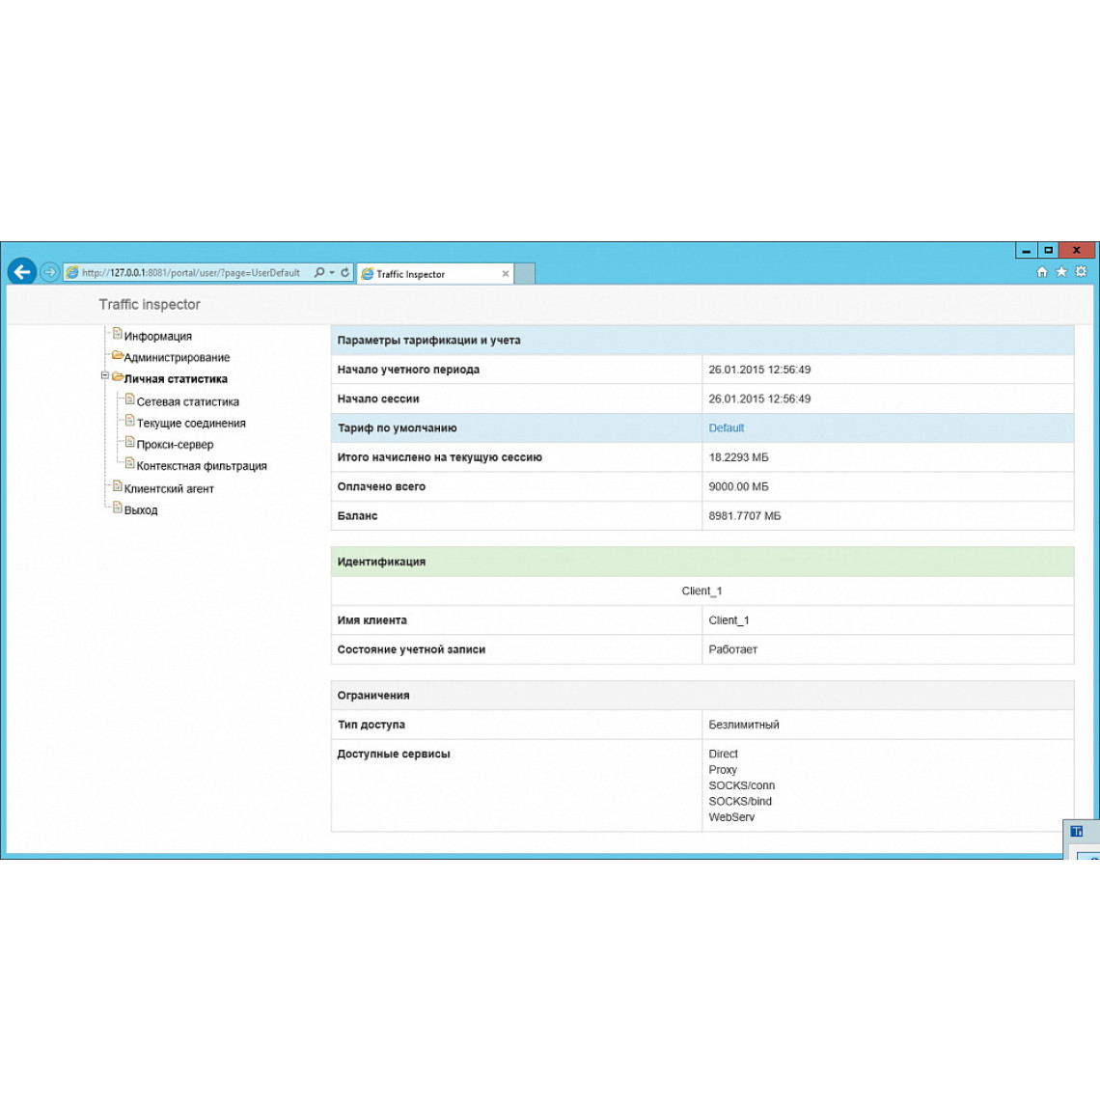
Task: Click the SOCKS/conn service entry
Action: 741,785
